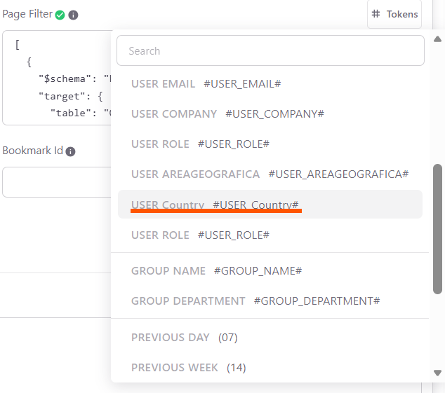This screenshot has height=393, width=445.
Task: Click the token Search field
Action: point(270,51)
